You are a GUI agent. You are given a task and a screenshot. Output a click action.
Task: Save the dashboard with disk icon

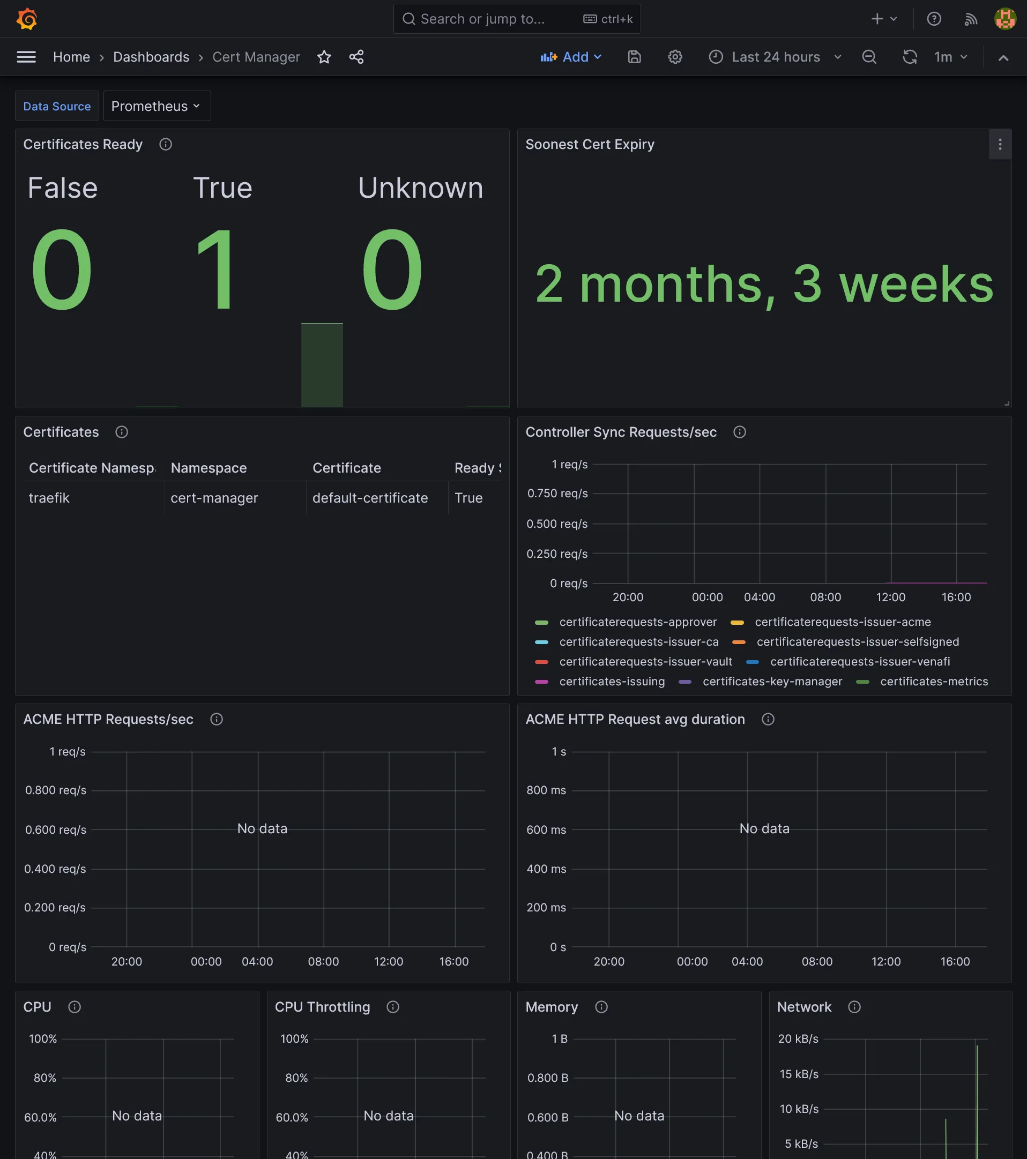coord(634,57)
